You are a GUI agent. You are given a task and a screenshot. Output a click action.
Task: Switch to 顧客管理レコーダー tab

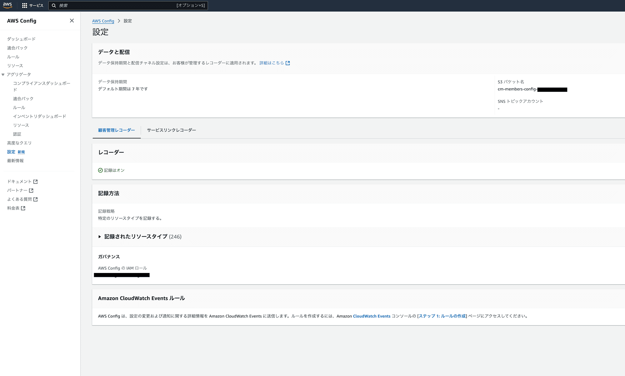(x=117, y=130)
